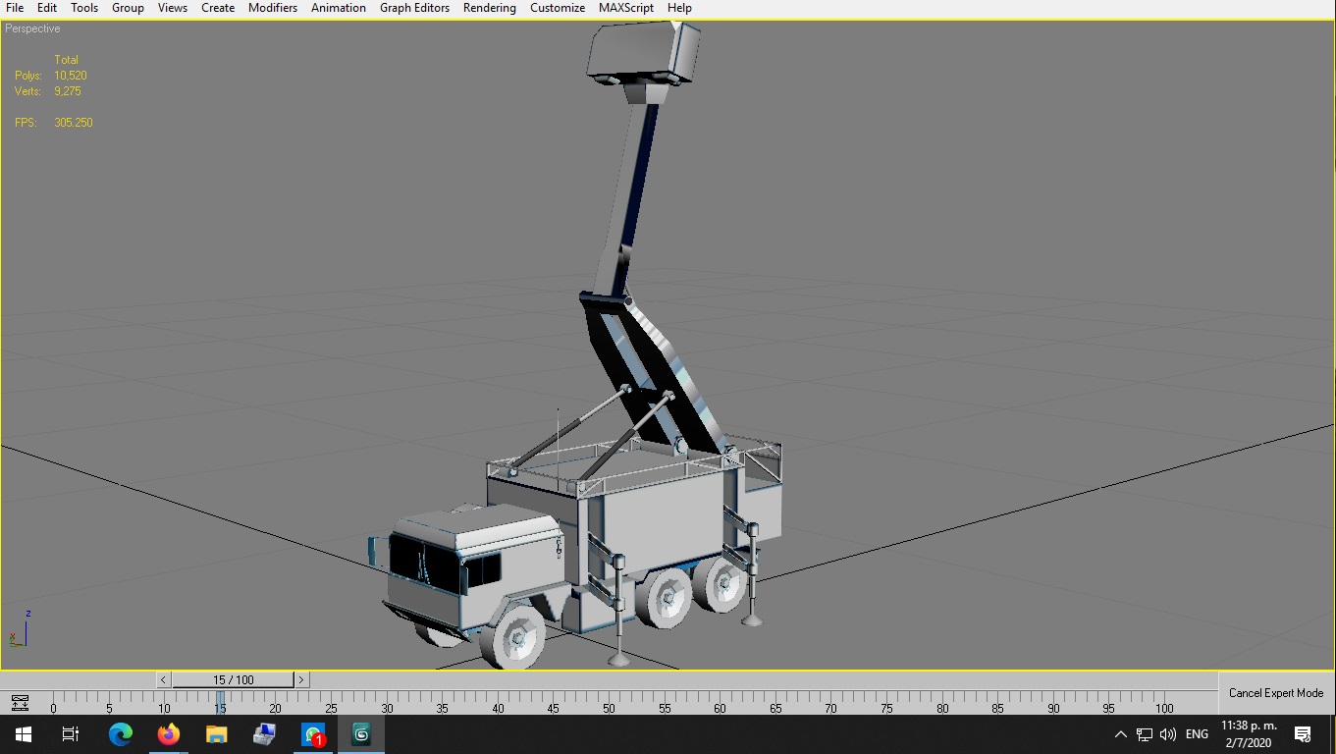Open the Modifiers menu

coord(273,8)
